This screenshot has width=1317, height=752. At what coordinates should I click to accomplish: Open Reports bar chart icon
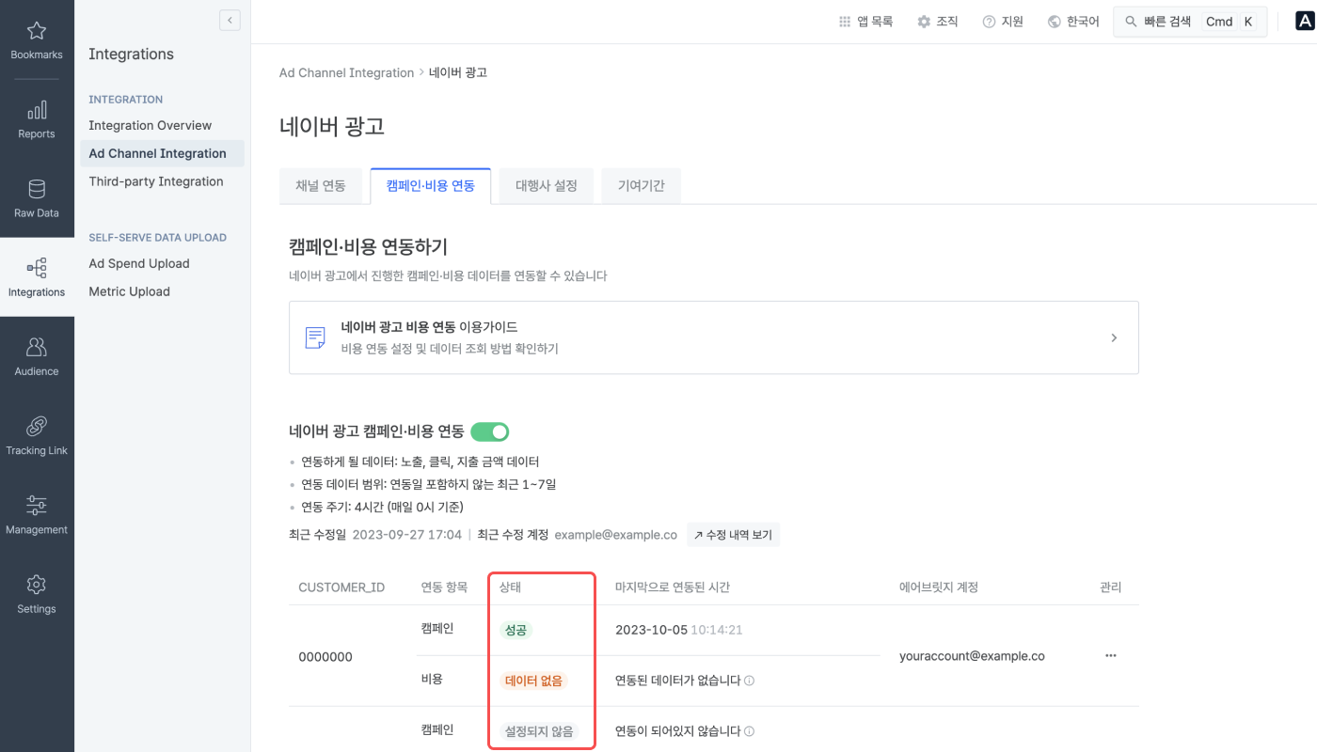37,110
